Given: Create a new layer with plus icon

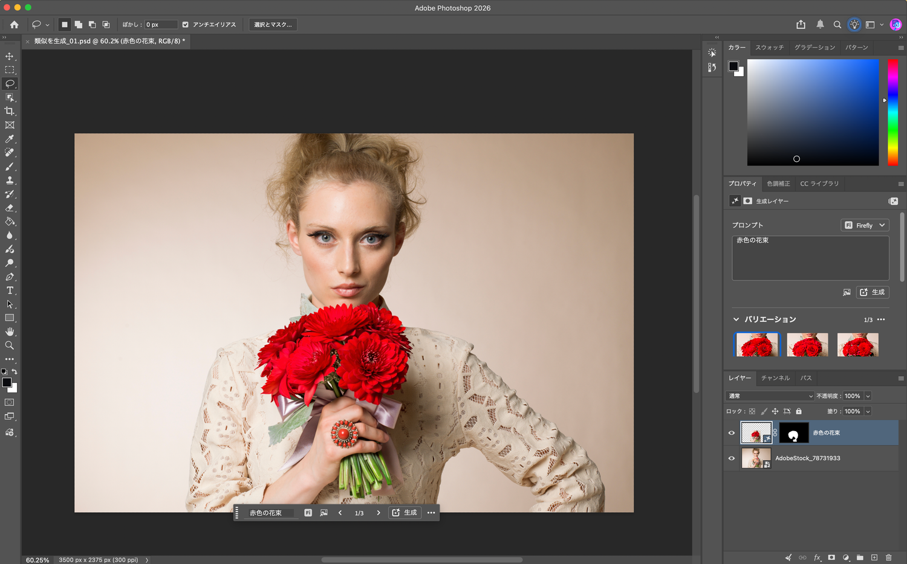Looking at the screenshot, I should click(x=874, y=557).
